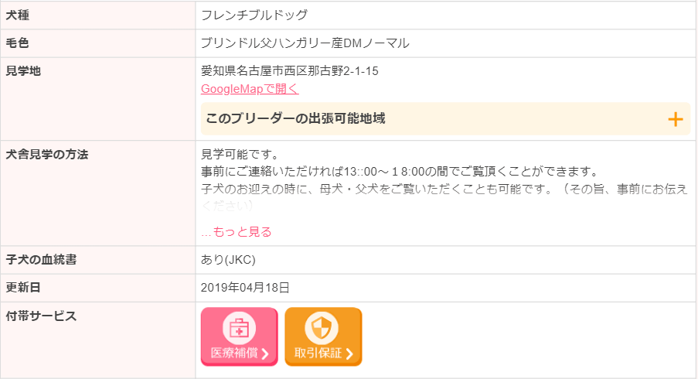Click the 犬種 row header
698x379 pixels.
click(17, 15)
